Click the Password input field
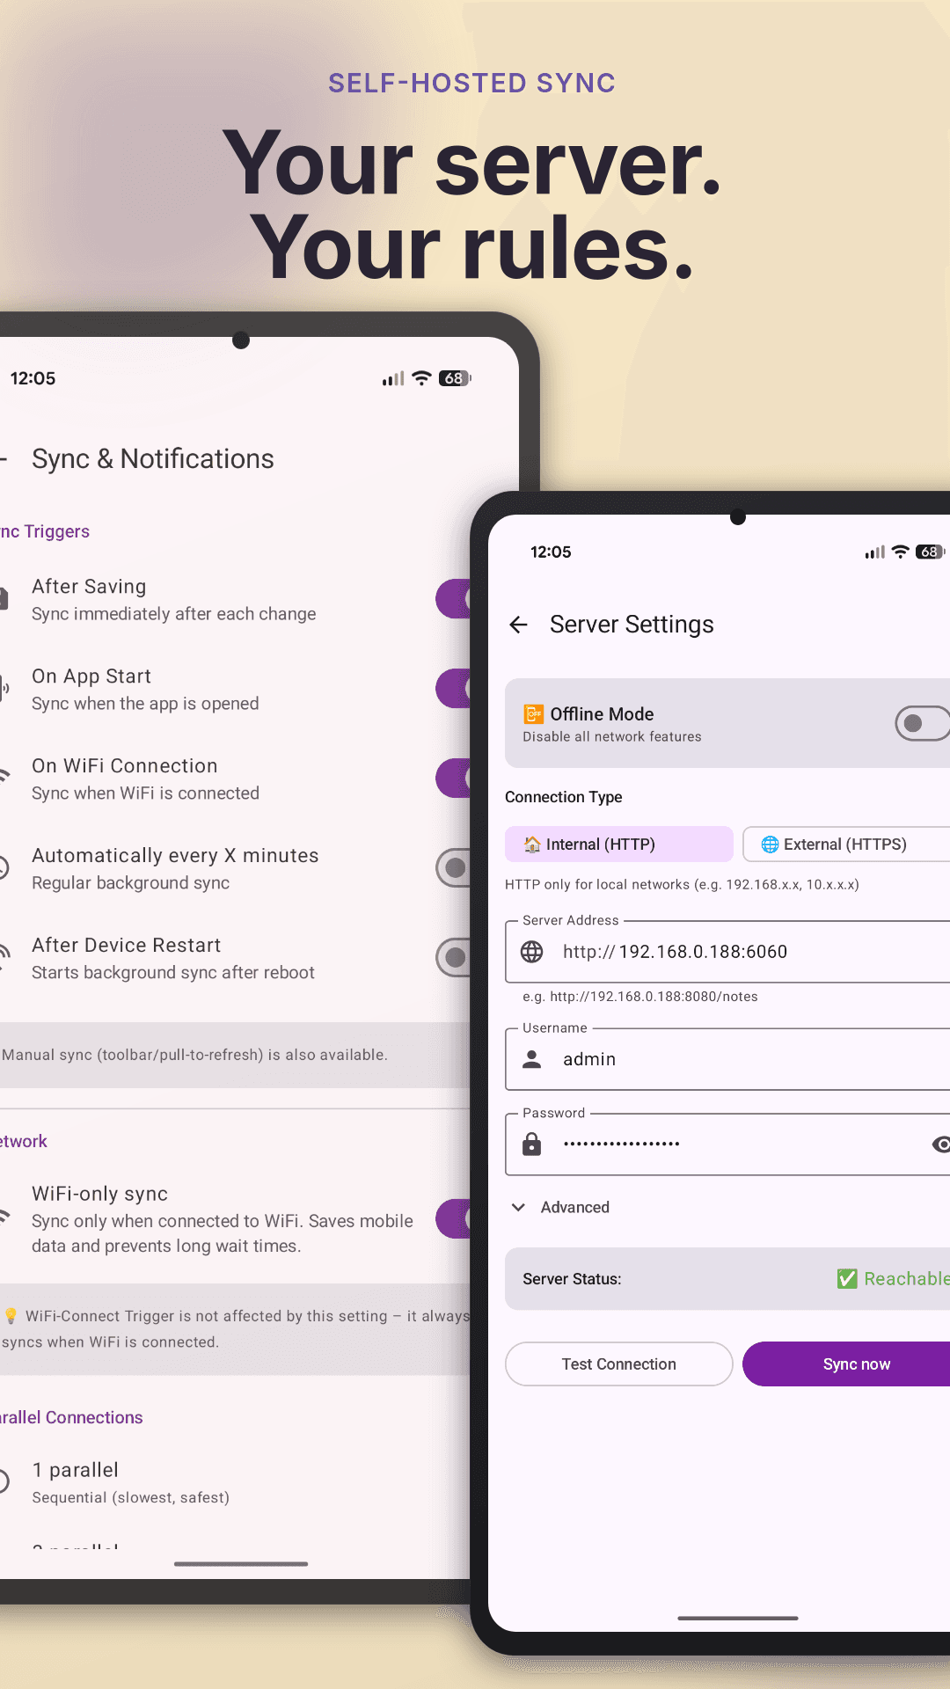950x1689 pixels. 727,1144
